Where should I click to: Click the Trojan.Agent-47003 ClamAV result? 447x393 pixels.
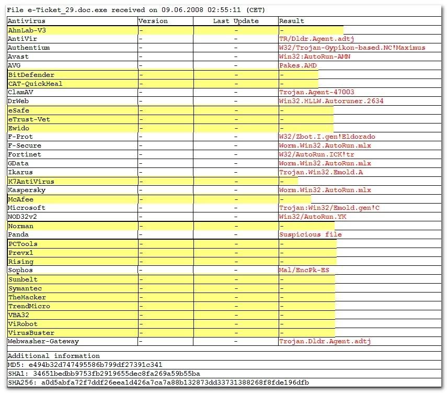pos(316,92)
